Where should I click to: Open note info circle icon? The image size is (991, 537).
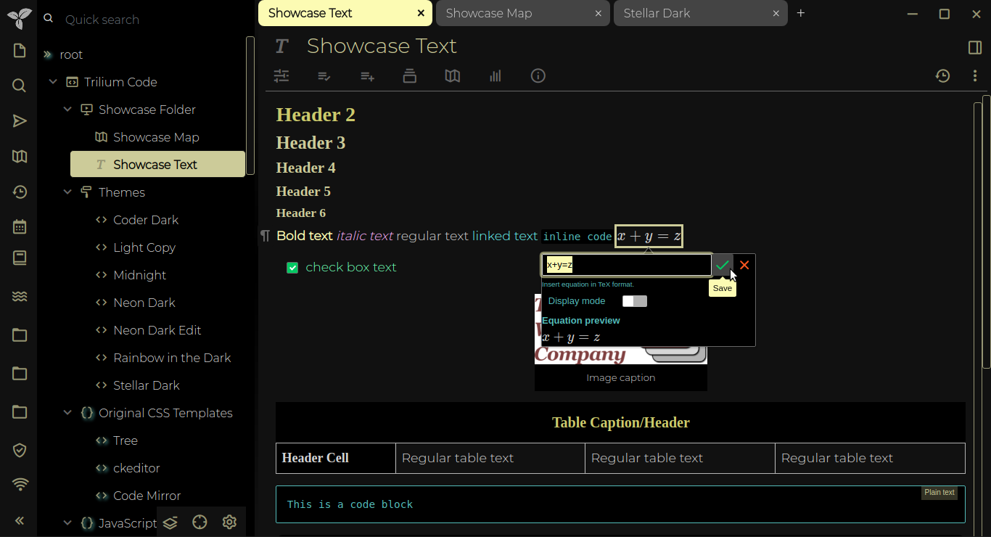tap(538, 75)
